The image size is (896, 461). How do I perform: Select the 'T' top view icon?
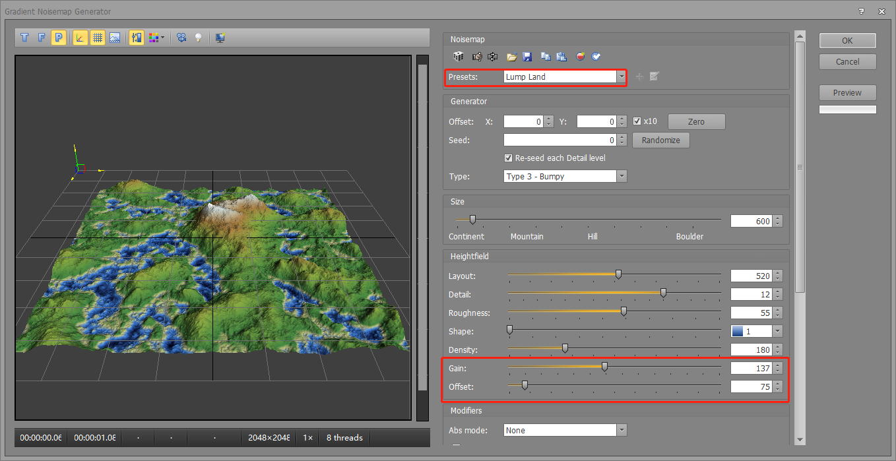24,38
